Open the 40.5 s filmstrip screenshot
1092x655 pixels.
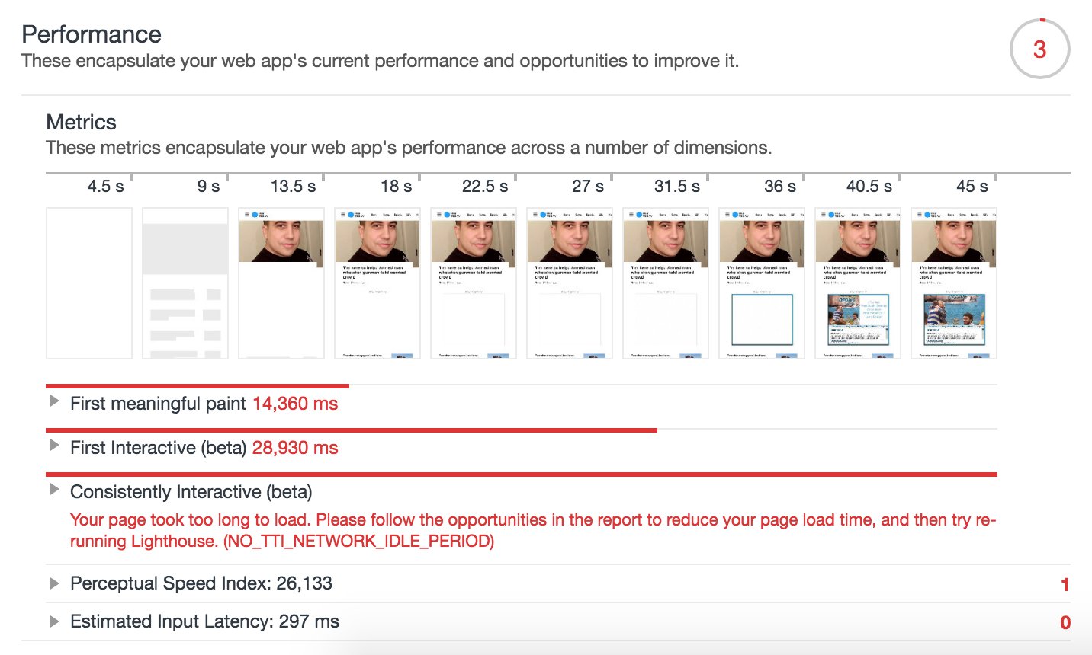tap(858, 283)
